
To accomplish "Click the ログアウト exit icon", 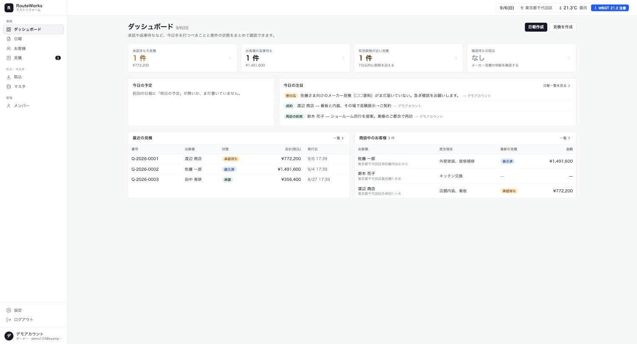I will [8, 319].
